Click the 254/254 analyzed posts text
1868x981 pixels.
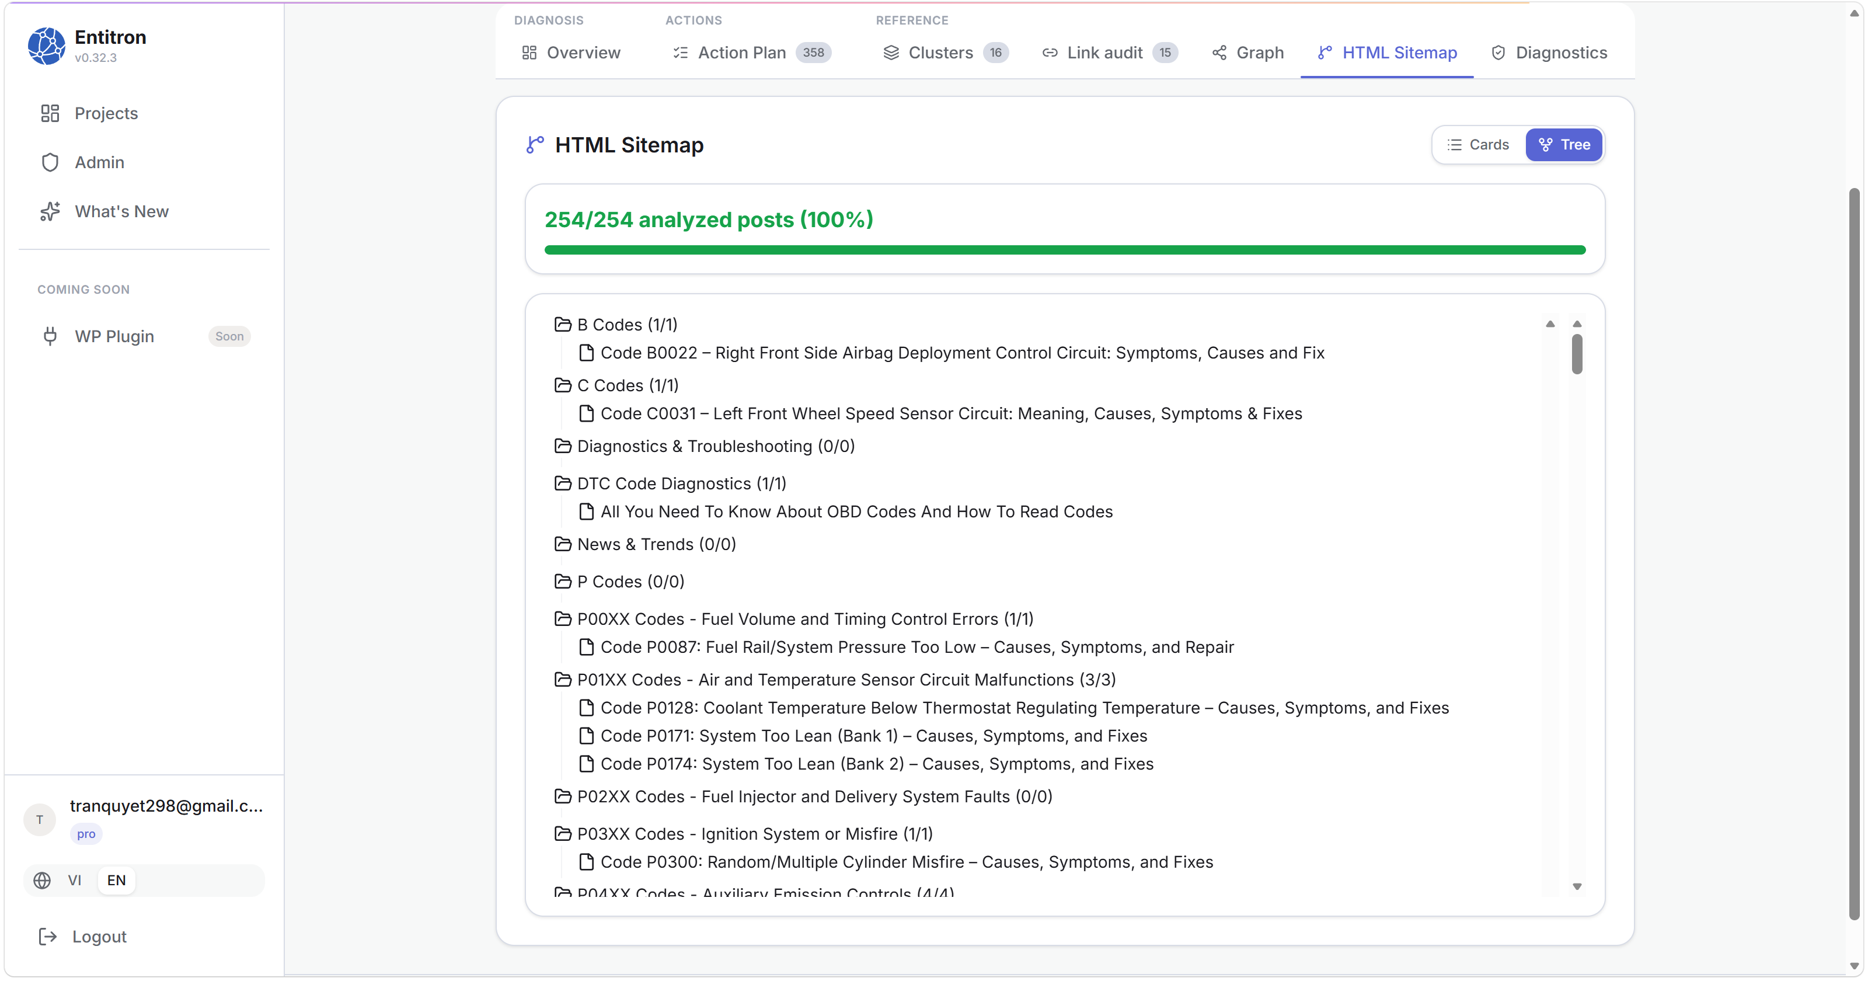[x=709, y=219]
